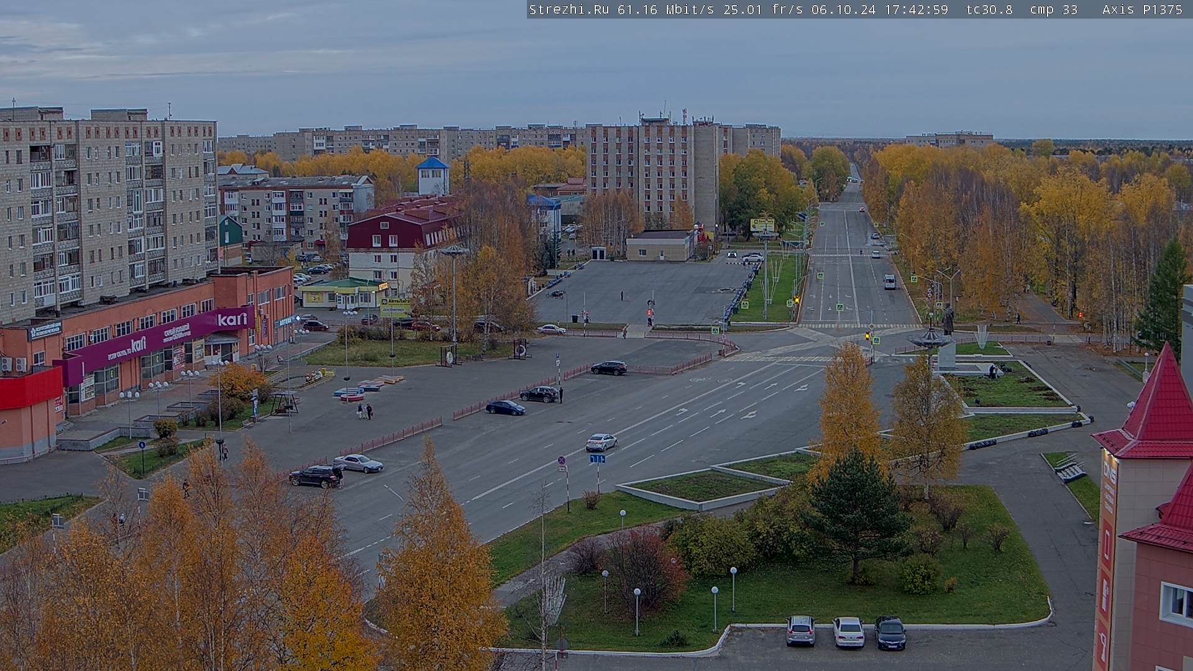Select the Axis P1375 camera model text
The width and height of the screenshot is (1193, 671).
1142,9
